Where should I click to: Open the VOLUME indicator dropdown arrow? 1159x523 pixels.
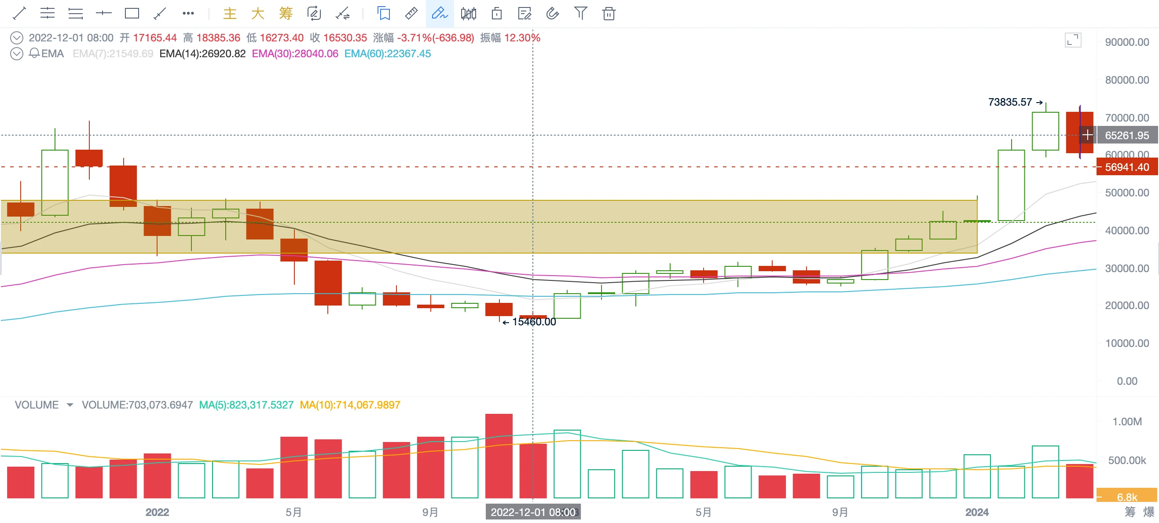point(70,405)
